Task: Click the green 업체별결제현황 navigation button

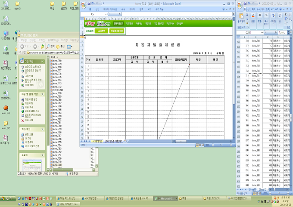Action: [x=116, y=31]
